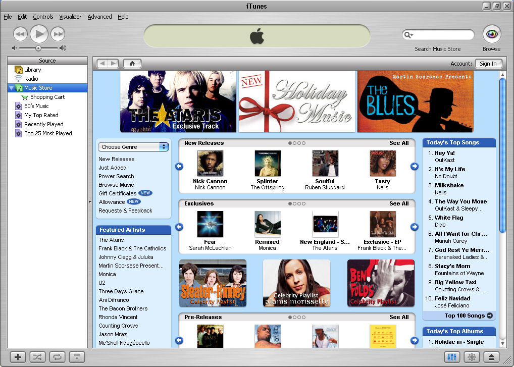Screen dimensions: 514x367
Task: Show next Exclusives with right arrow
Action: point(415,227)
